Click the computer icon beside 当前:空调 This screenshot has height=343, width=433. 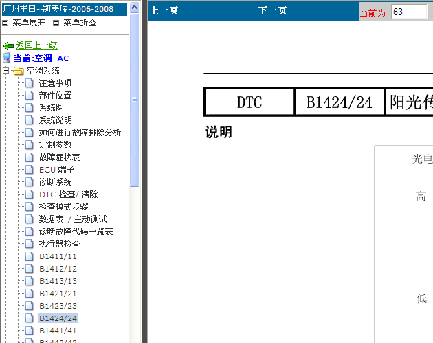pos(7,58)
